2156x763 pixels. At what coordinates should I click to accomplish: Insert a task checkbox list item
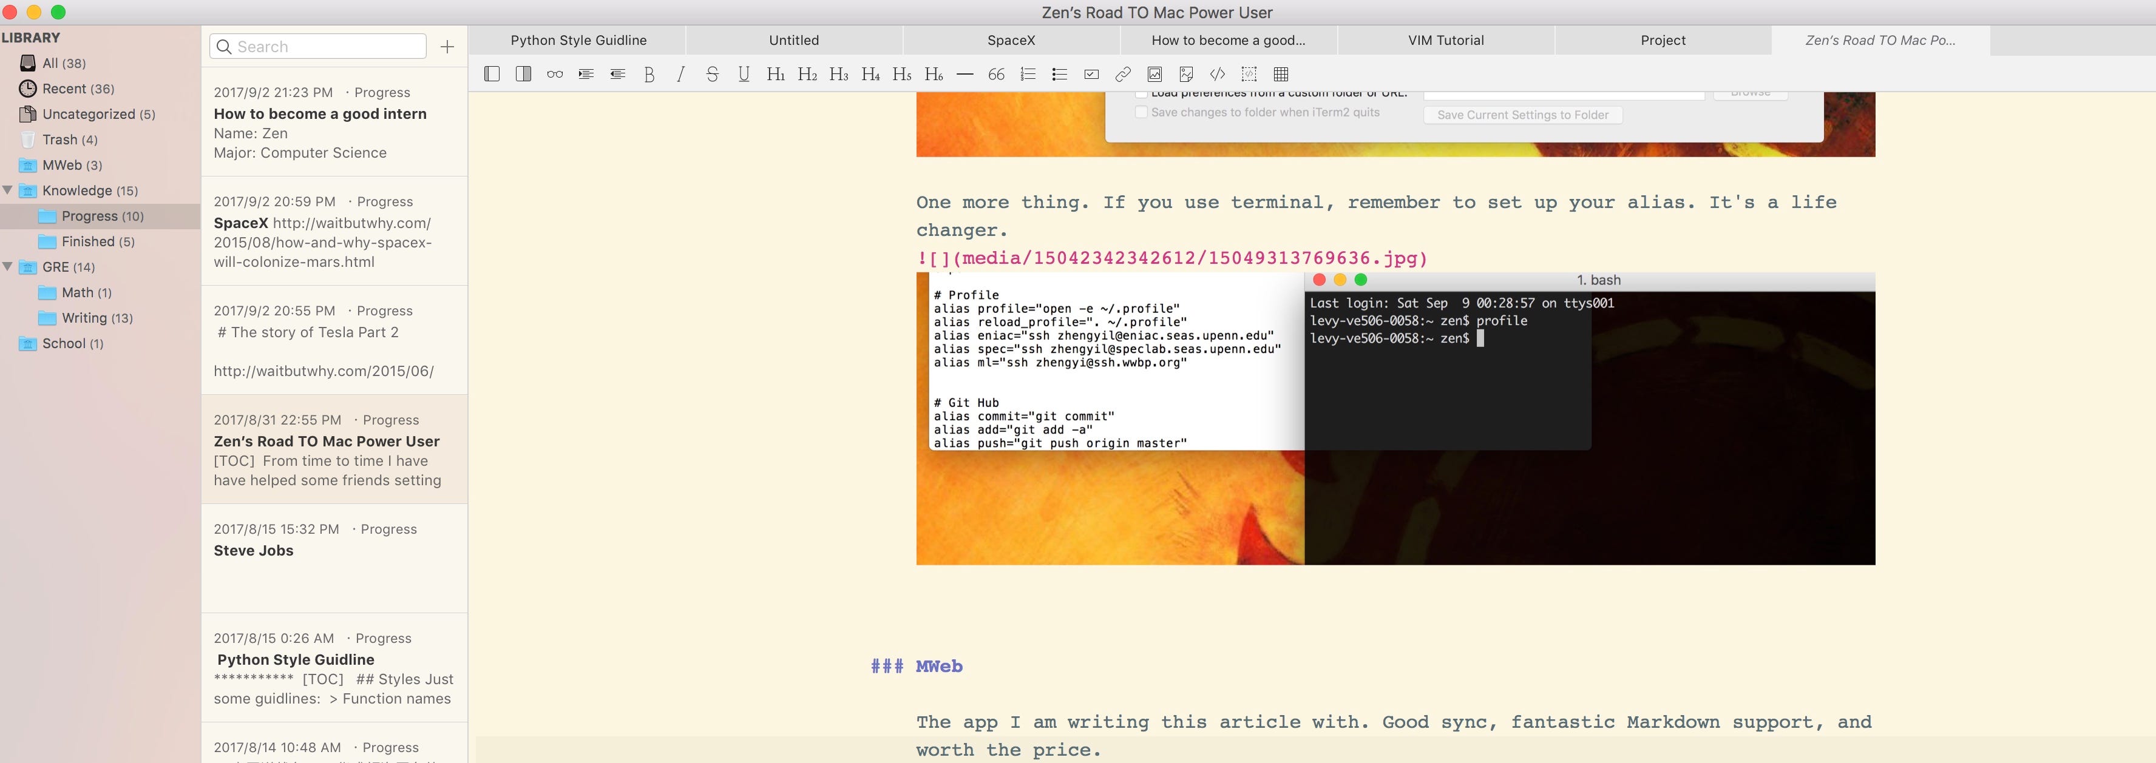coord(1091,75)
